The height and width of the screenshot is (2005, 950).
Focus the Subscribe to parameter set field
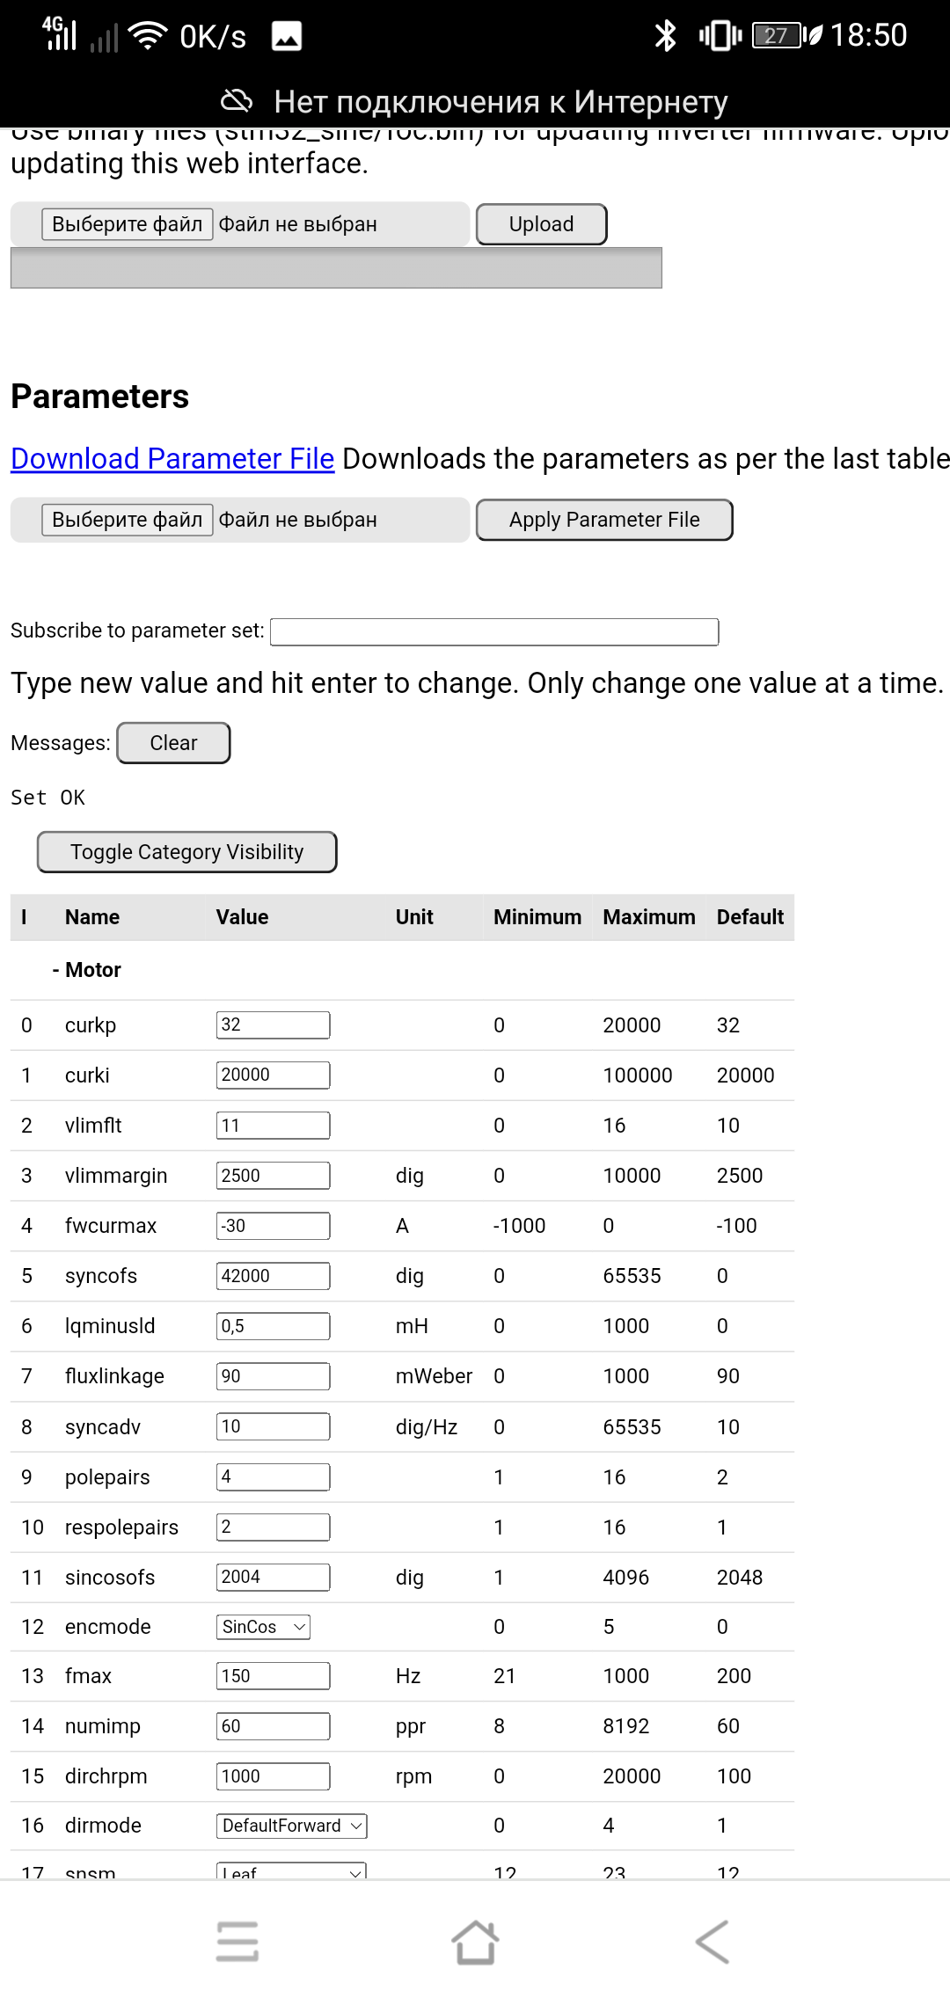pos(494,631)
